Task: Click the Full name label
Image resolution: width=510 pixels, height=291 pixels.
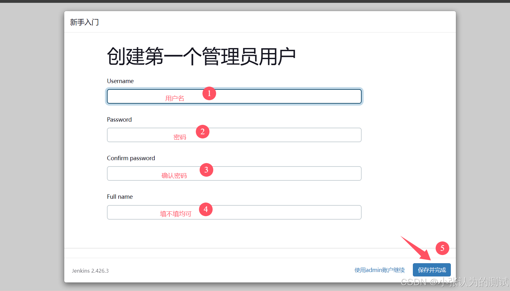Action: [120, 197]
